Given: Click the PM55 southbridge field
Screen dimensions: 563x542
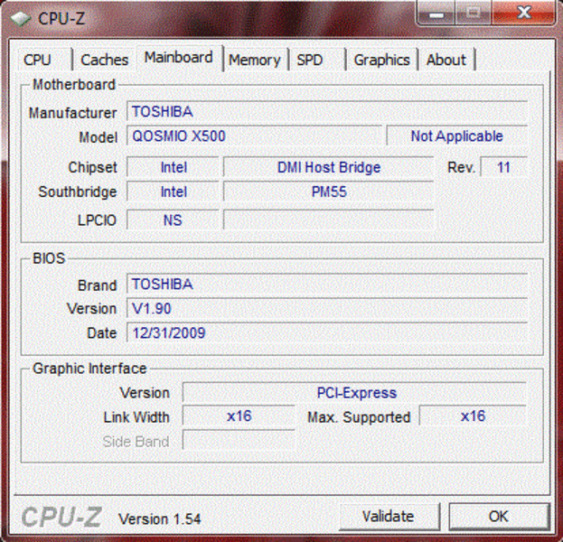Looking at the screenshot, I should pos(328,192).
